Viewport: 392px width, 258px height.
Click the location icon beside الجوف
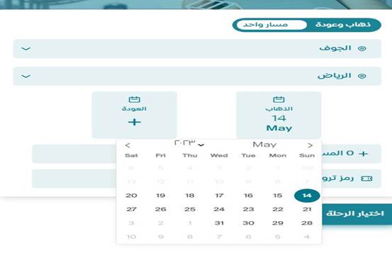(362, 48)
